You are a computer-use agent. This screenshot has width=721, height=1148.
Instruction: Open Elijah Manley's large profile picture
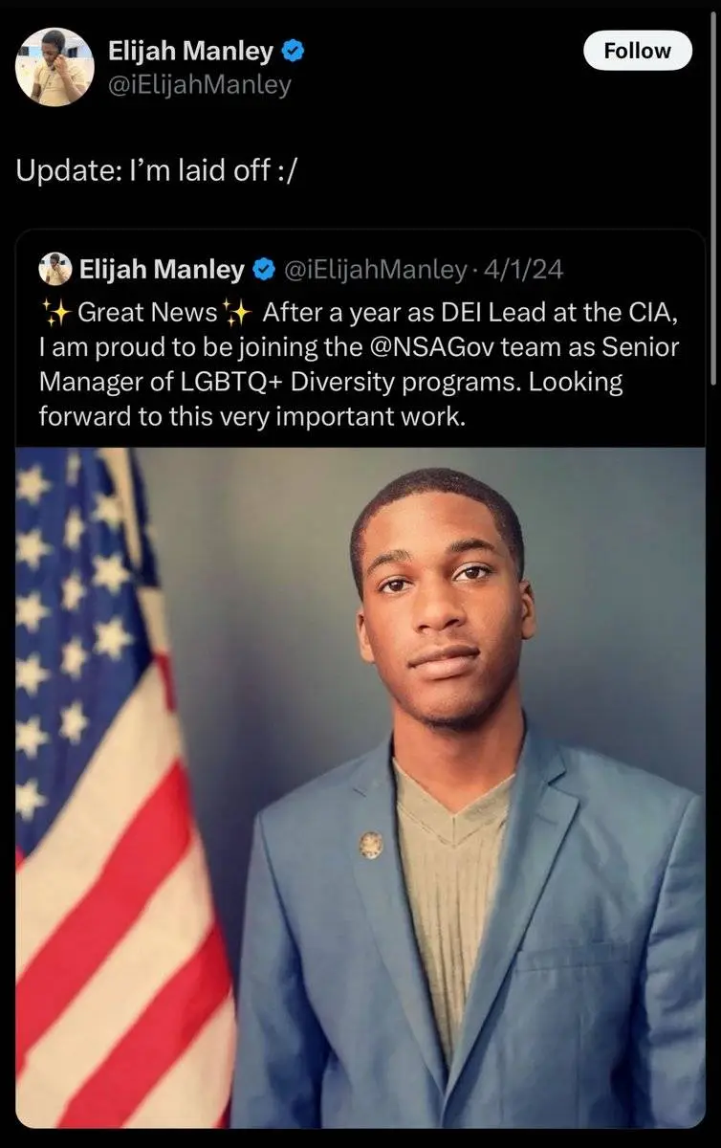55,66
